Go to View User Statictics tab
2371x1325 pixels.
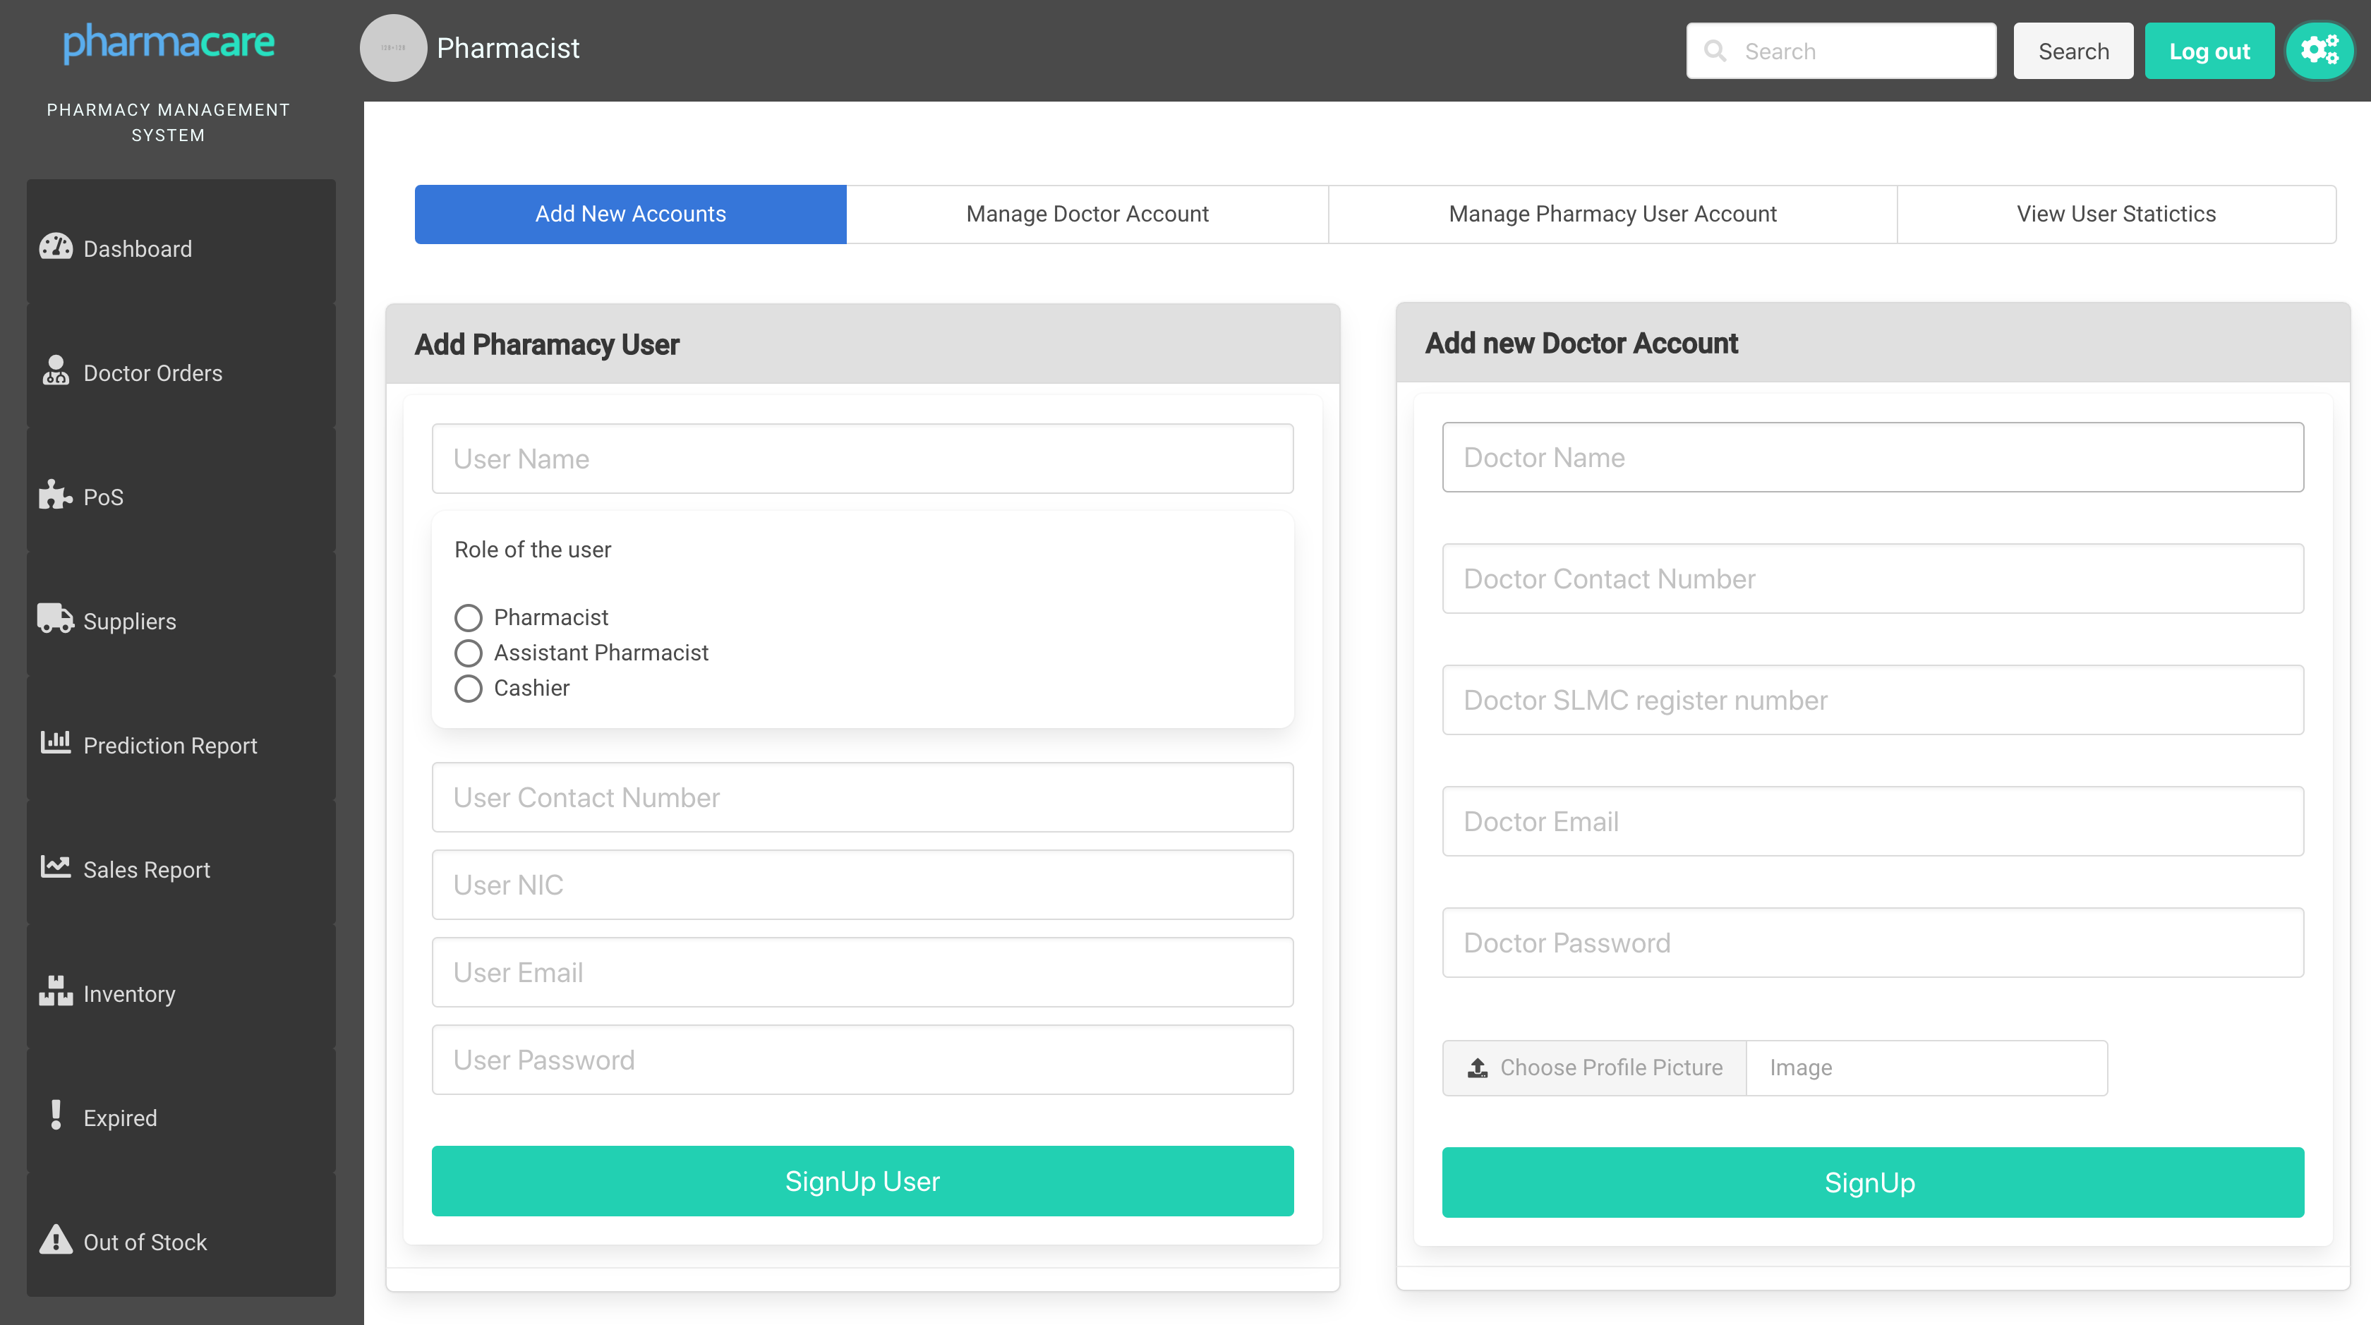[x=2115, y=214]
